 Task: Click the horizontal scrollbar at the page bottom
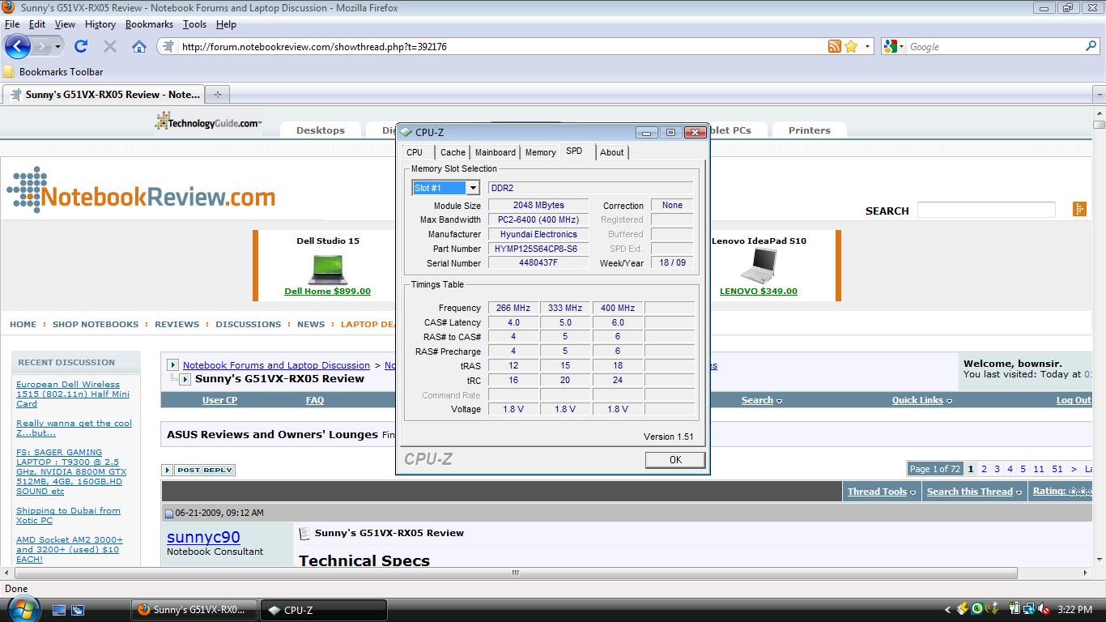coord(515,573)
